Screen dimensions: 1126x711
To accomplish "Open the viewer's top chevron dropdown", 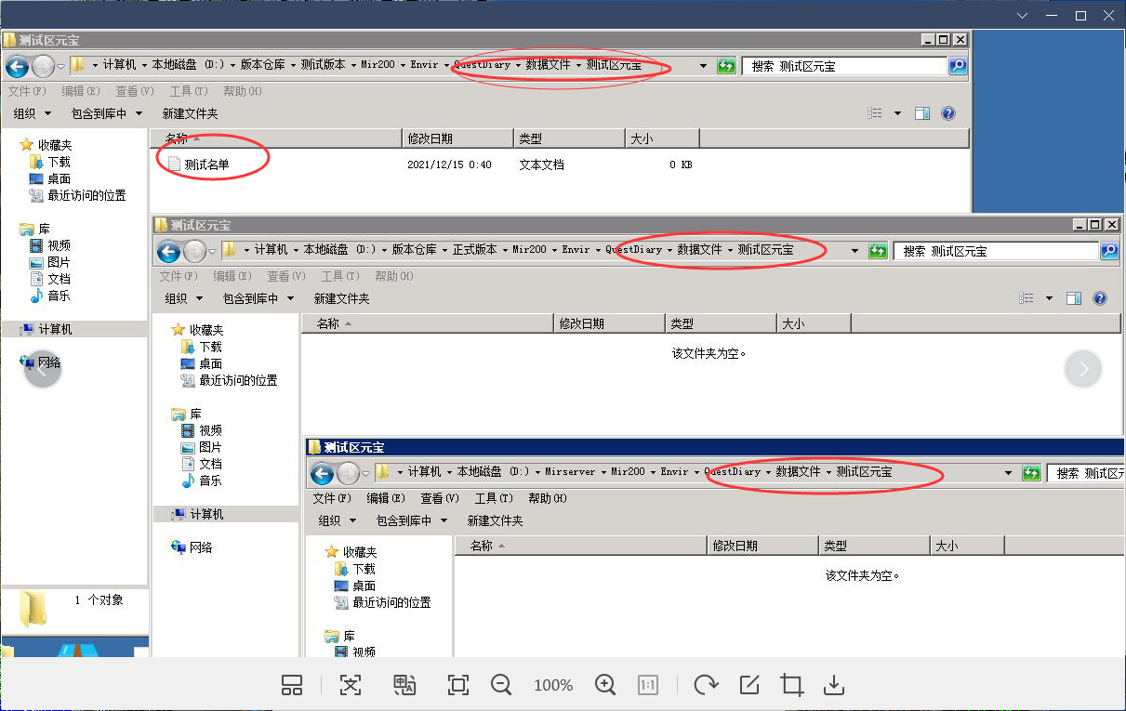I will 1023,16.
